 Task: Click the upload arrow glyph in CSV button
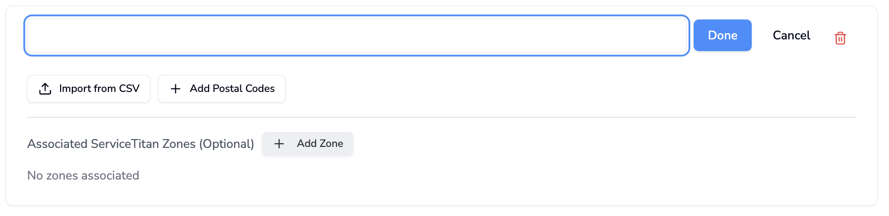click(x=45, y=89)
